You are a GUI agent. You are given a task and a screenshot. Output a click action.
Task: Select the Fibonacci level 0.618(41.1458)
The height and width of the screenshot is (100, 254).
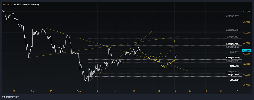click(x=233, y=71)
